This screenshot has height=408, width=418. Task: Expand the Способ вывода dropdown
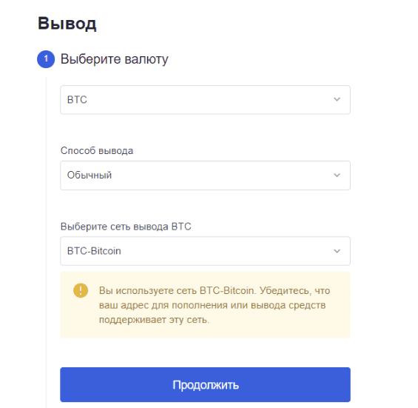point(205,175)
